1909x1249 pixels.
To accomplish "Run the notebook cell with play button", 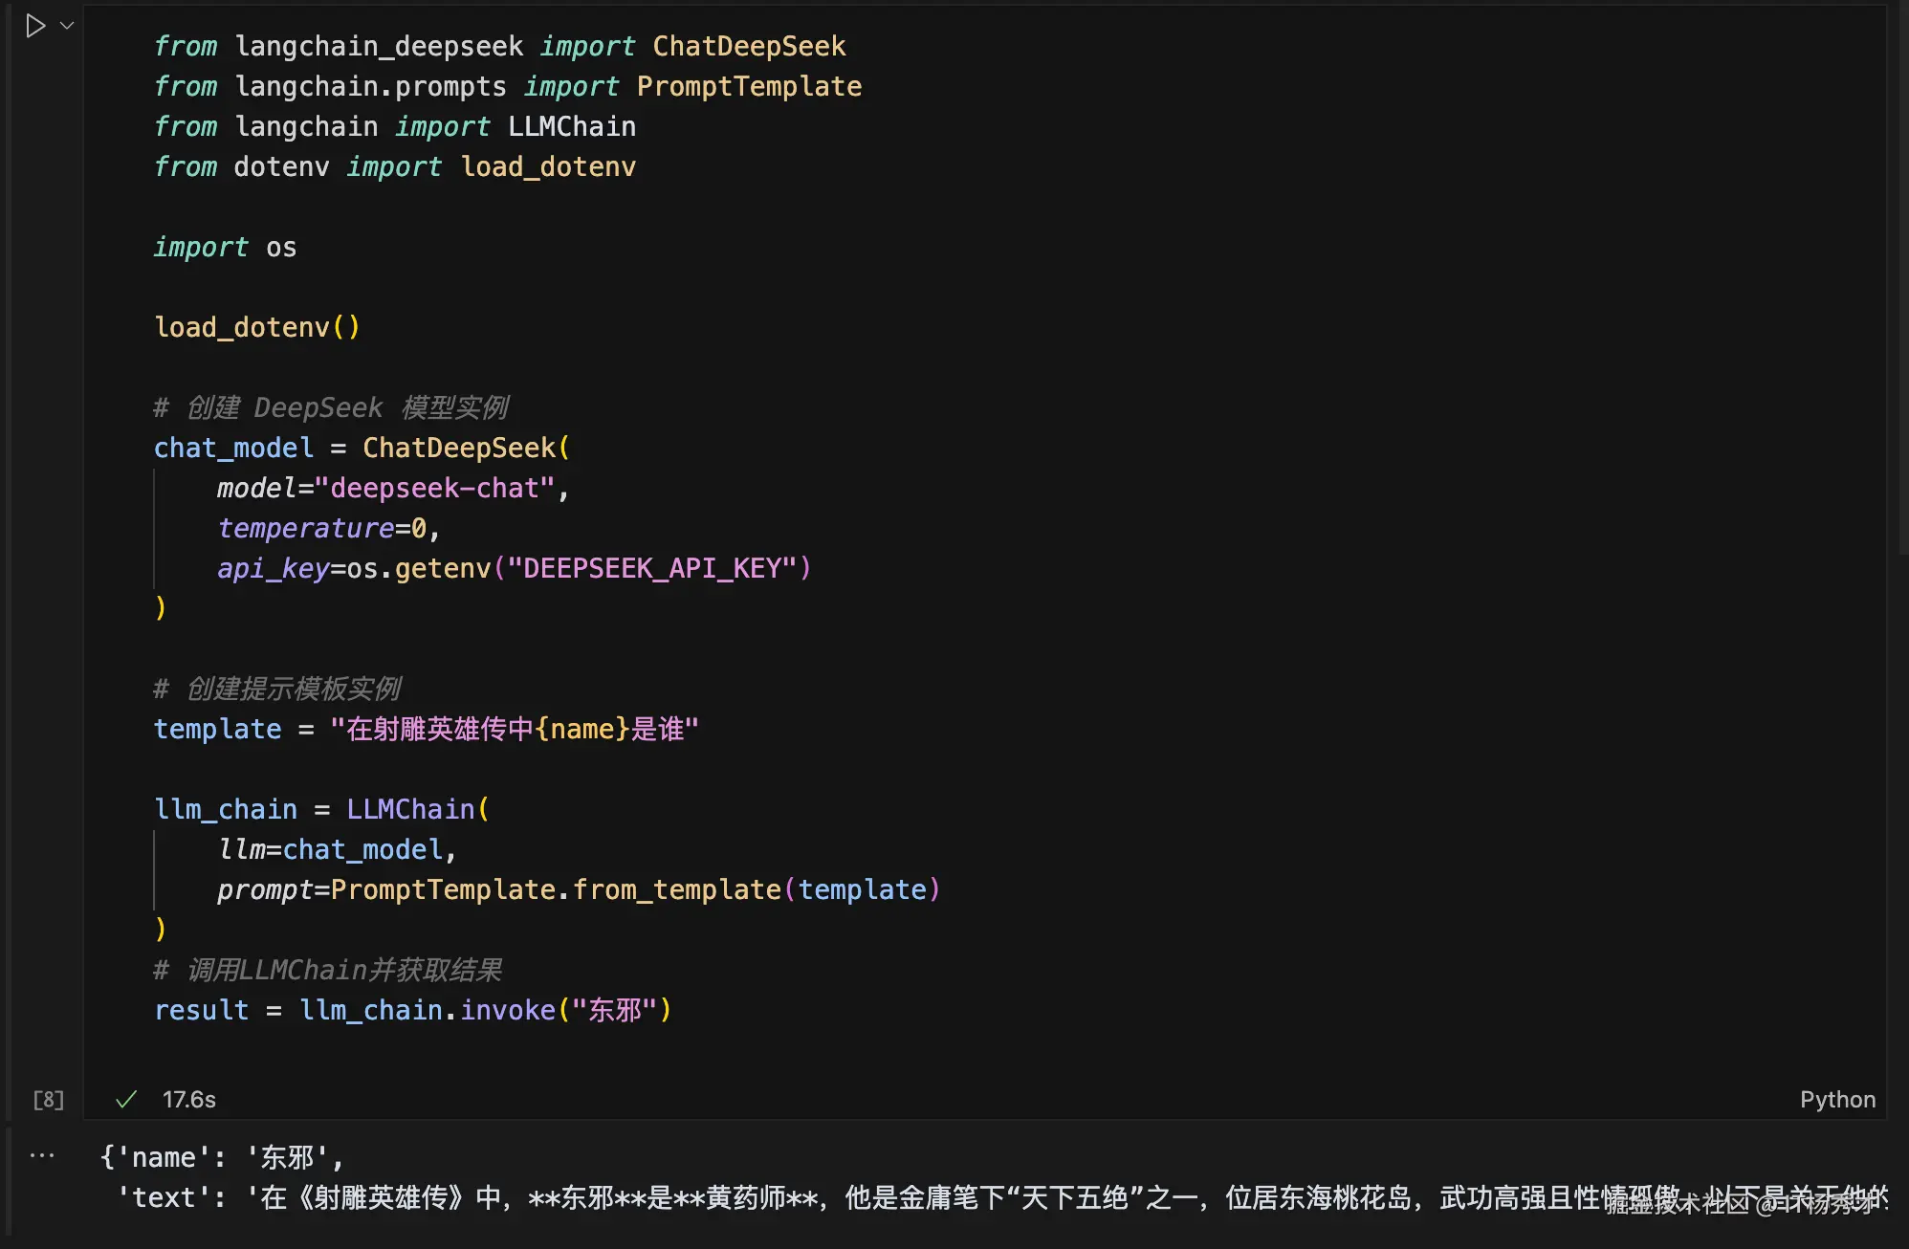I will coord(35,26).
